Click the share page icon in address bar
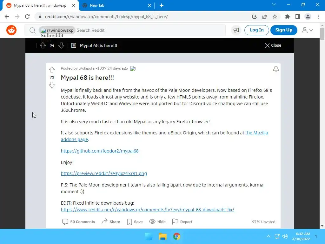 point(265,17)
